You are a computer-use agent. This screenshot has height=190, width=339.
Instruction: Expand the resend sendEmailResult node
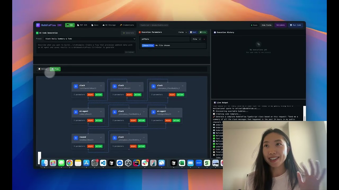(101, 137)
